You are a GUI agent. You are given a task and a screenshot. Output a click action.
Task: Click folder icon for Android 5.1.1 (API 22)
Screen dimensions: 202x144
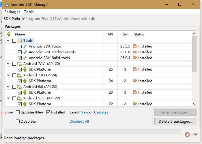pos(20,98)
